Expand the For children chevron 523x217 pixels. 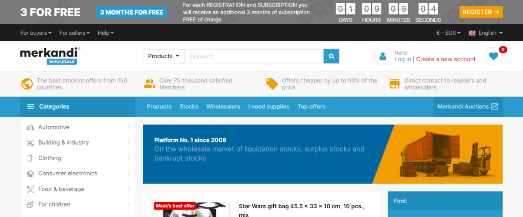tap(129, 204)
